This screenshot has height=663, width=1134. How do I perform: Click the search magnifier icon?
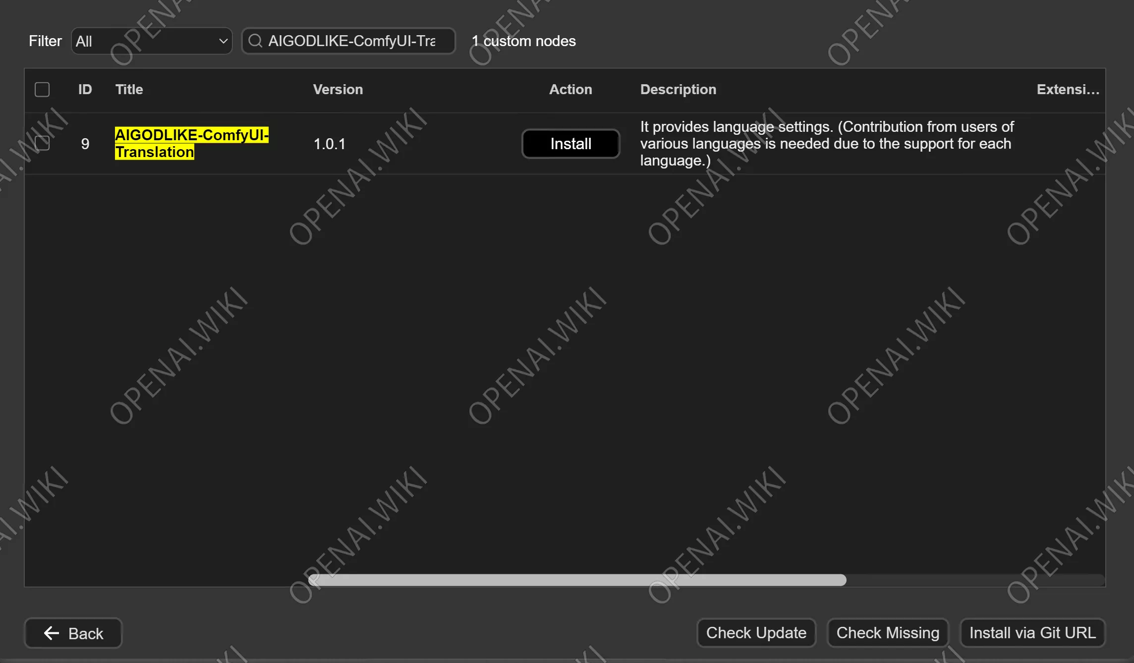[x=255, y=41]
